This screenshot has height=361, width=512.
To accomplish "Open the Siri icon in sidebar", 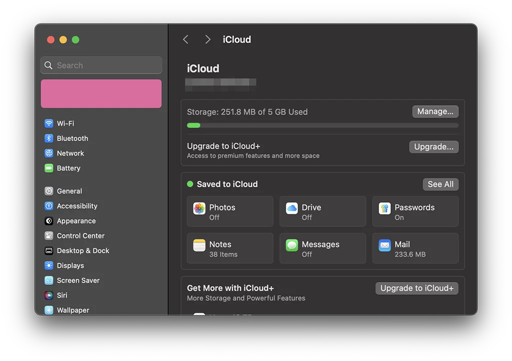I will pos(49,295).
